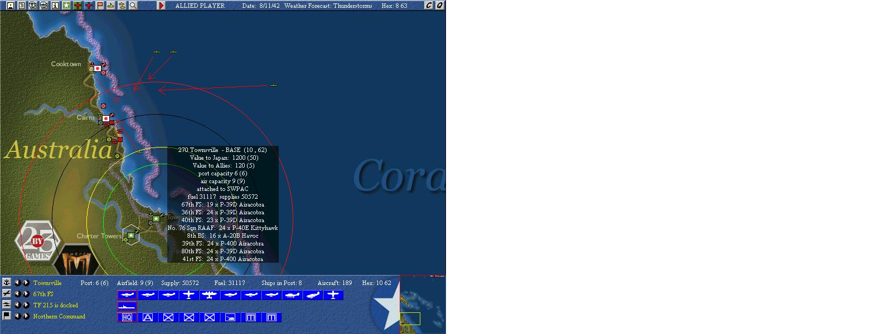Image resolution: width=892 pixels, height=334 pixels.
Task: Click the red end-turn play arrow
Action: point(161,6)
